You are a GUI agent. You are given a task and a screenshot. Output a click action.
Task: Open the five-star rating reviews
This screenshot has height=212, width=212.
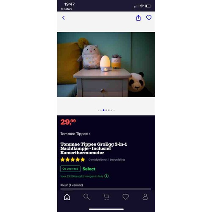pyautogui.click(x=73, y=159)
